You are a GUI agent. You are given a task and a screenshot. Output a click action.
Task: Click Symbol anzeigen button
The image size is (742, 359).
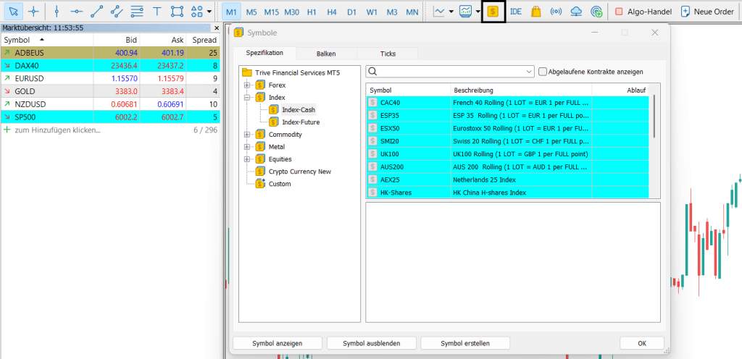278,343
